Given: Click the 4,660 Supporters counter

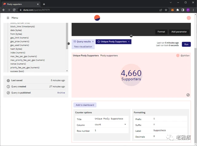Looking at the screenshot, I should [x=131, y=75].
